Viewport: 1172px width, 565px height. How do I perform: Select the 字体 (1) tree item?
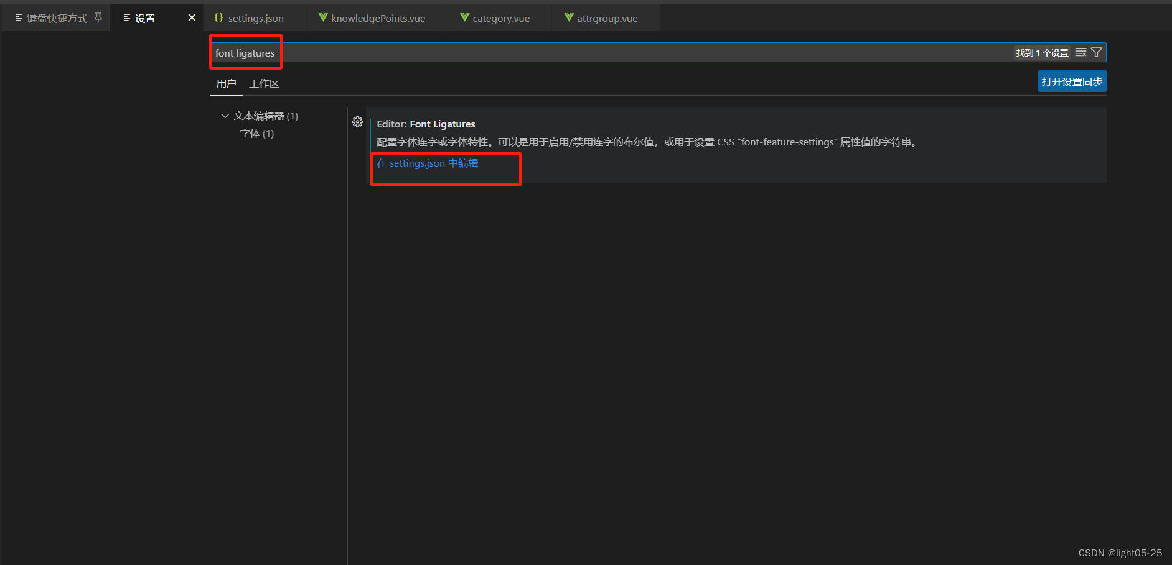[x=256, y=133]
